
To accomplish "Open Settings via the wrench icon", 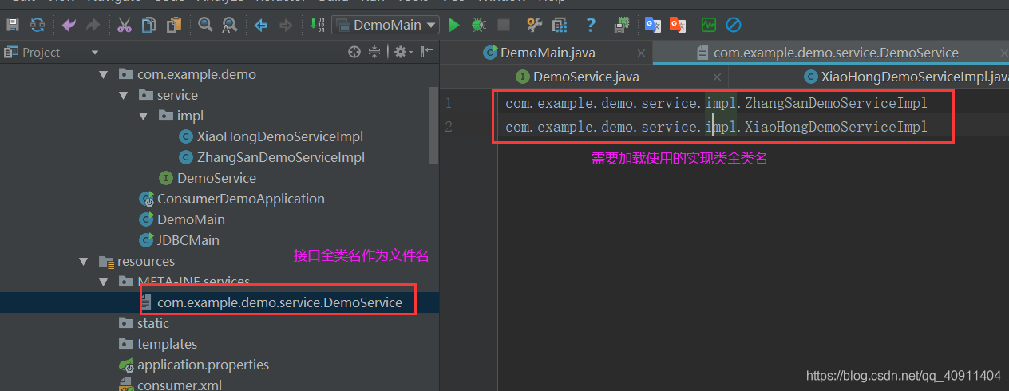I will (534, 25).
